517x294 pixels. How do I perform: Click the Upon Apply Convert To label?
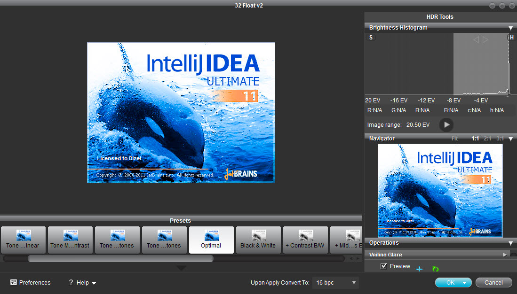[280, 282]
